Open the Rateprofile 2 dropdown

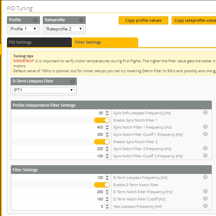click(64, 29)
